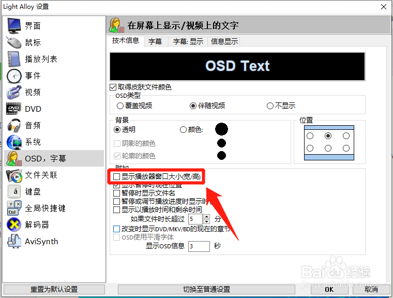393x298 pixels.
Task: Set OSD position to top center
Action: [328, 136]
